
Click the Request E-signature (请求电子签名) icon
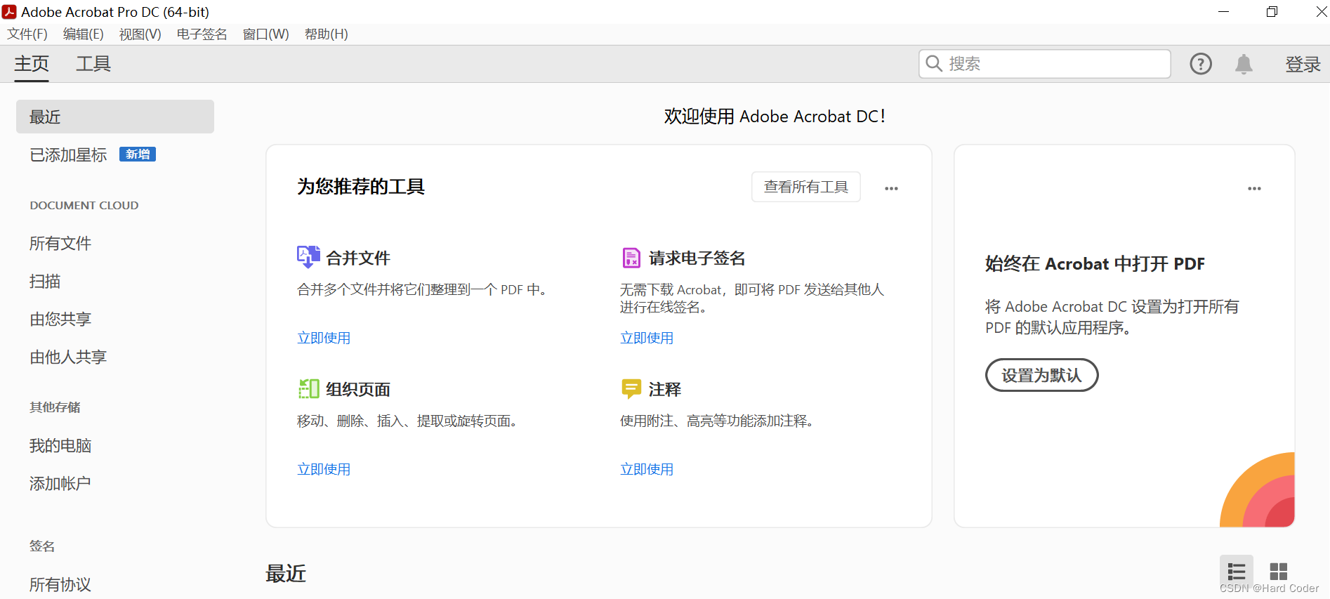(631, 258)
